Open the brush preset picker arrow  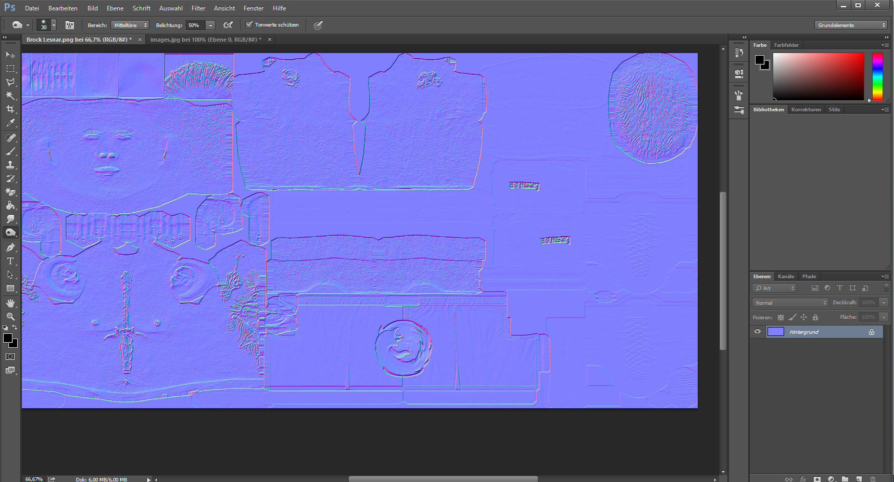click(x=53, y=25)
